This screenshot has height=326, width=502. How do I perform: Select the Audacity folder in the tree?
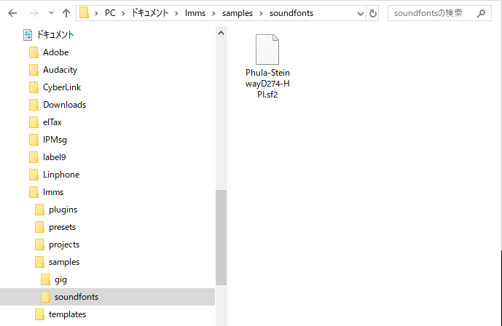pyautogui.click(x=60, y=70)
